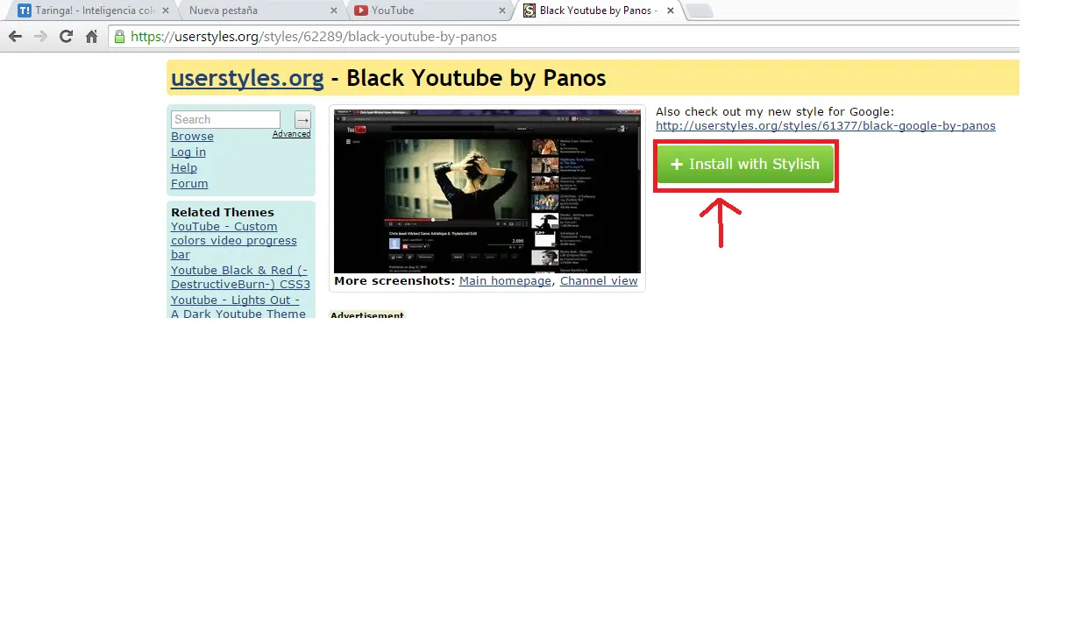1080x636 pixels.
Task: Open Youtube - Lights Out theme link
Action: pyautogui.click(x=238, y=307)
